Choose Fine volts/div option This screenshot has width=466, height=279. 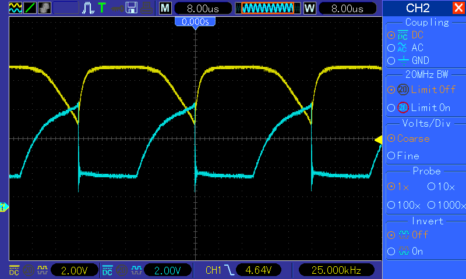click(x=391, y=156)
